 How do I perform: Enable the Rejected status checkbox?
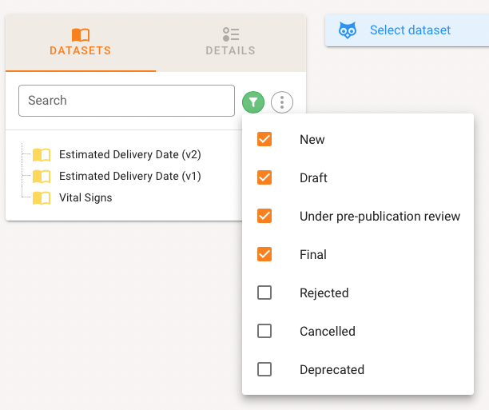(x=264, y=293)
